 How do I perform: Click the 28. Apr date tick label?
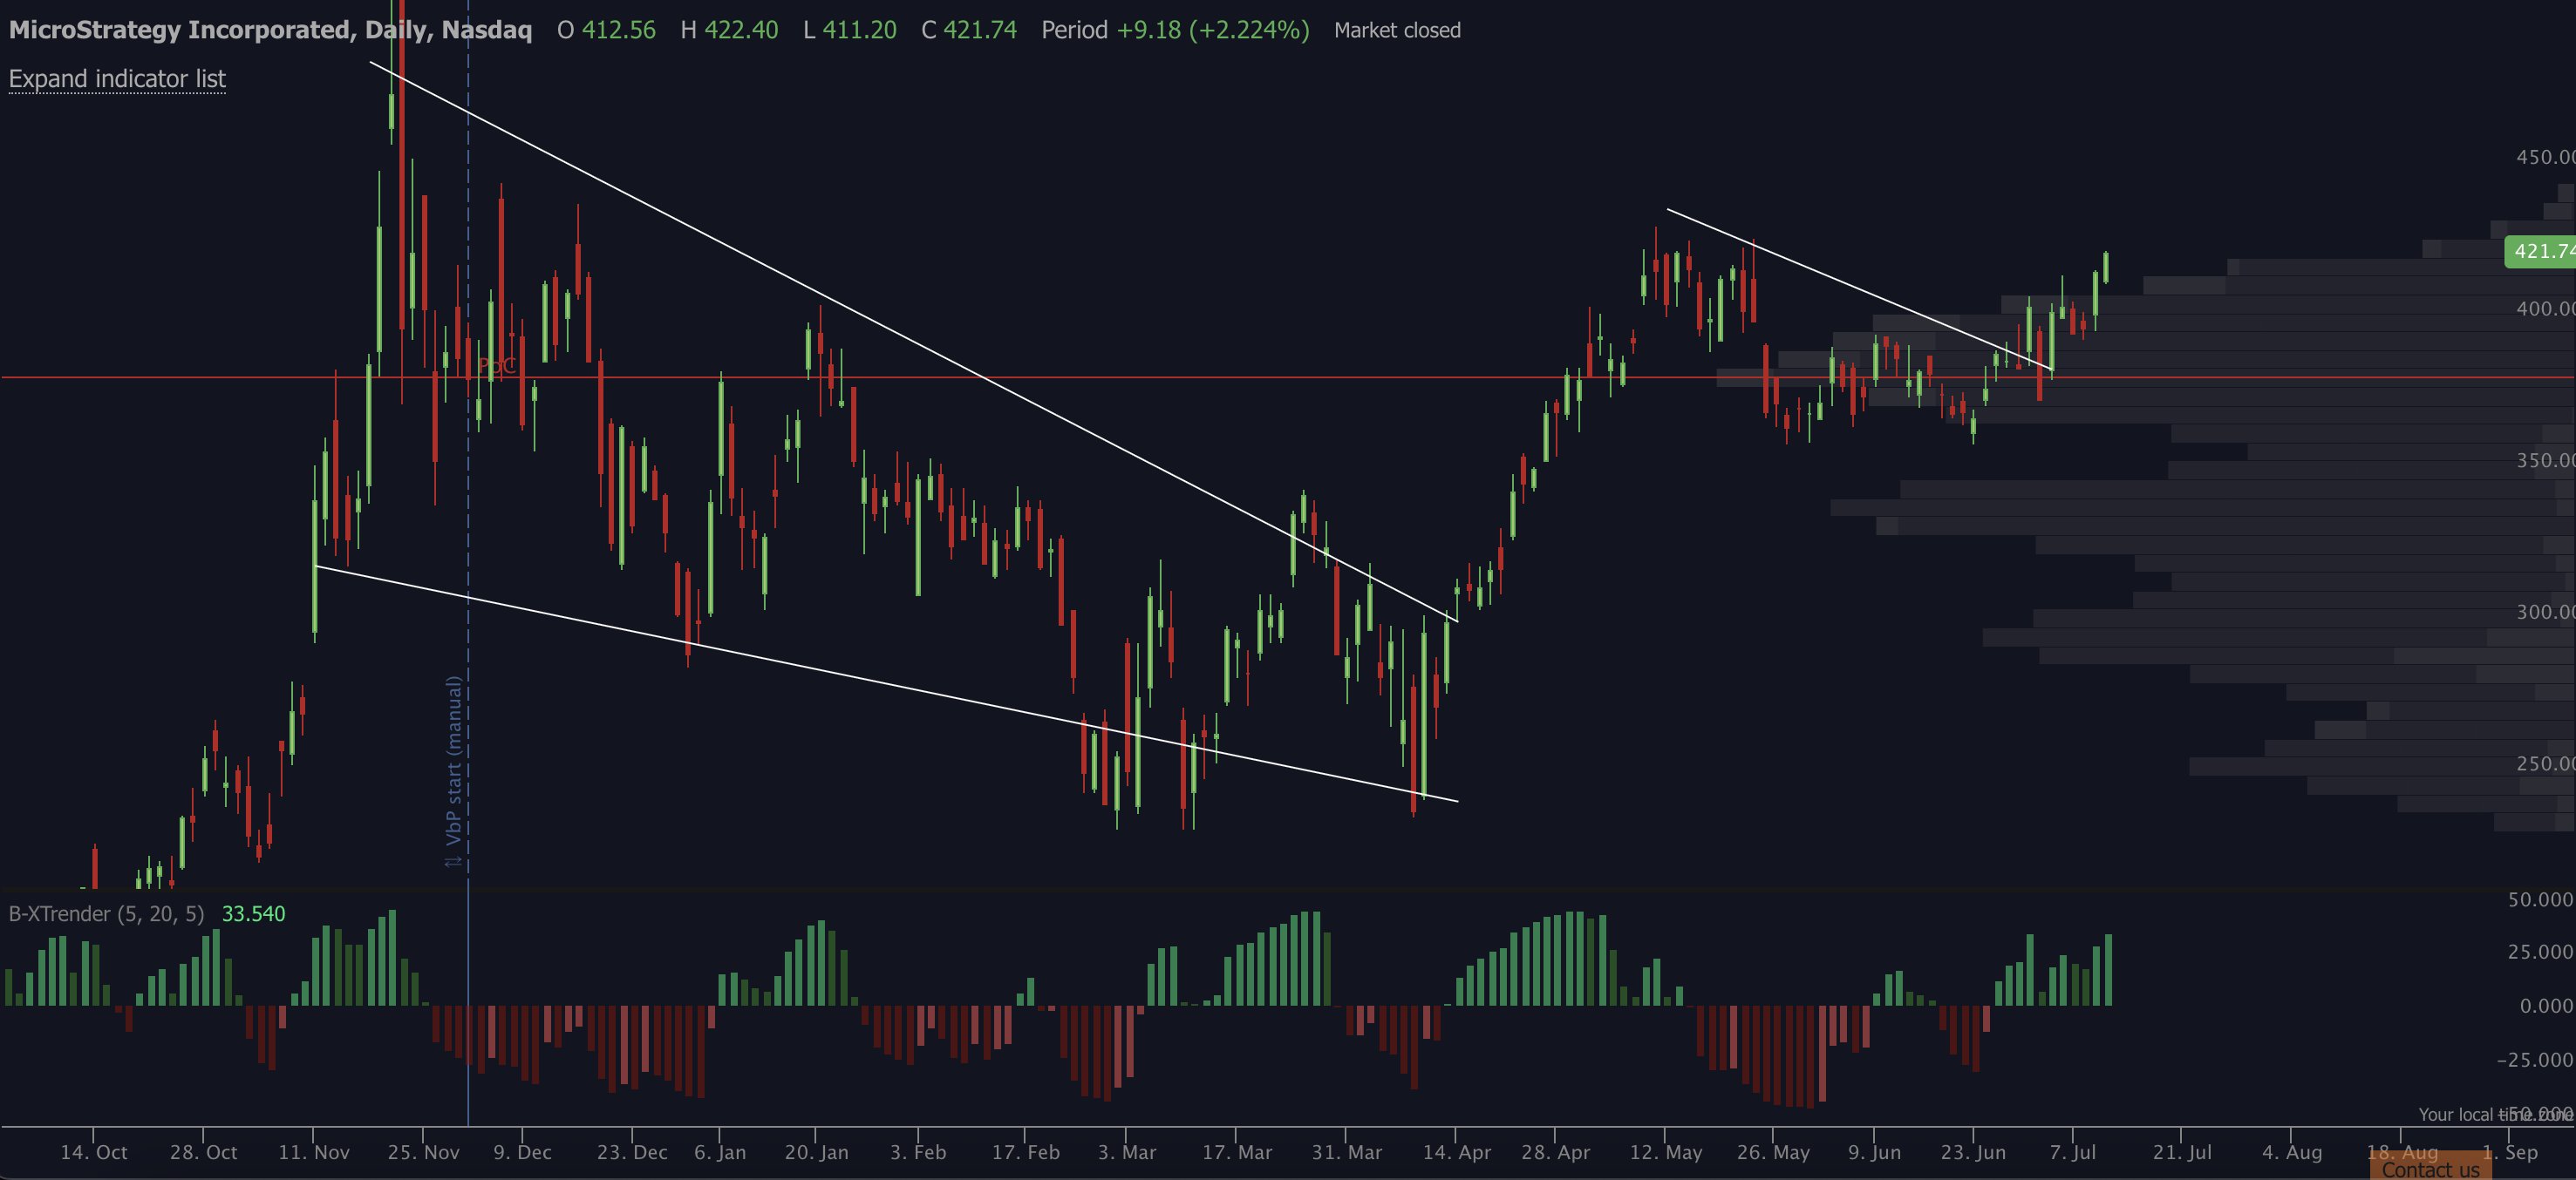(1555, 1152)
